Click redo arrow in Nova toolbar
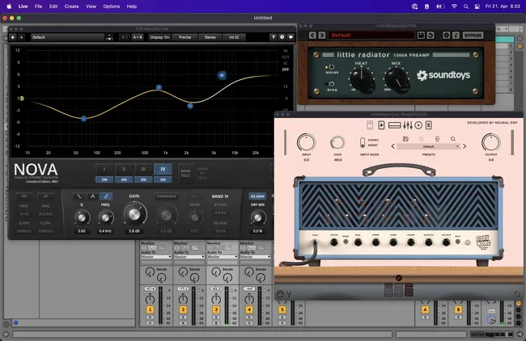The width and height of the screenshot is (526, 341). [21, 37]
